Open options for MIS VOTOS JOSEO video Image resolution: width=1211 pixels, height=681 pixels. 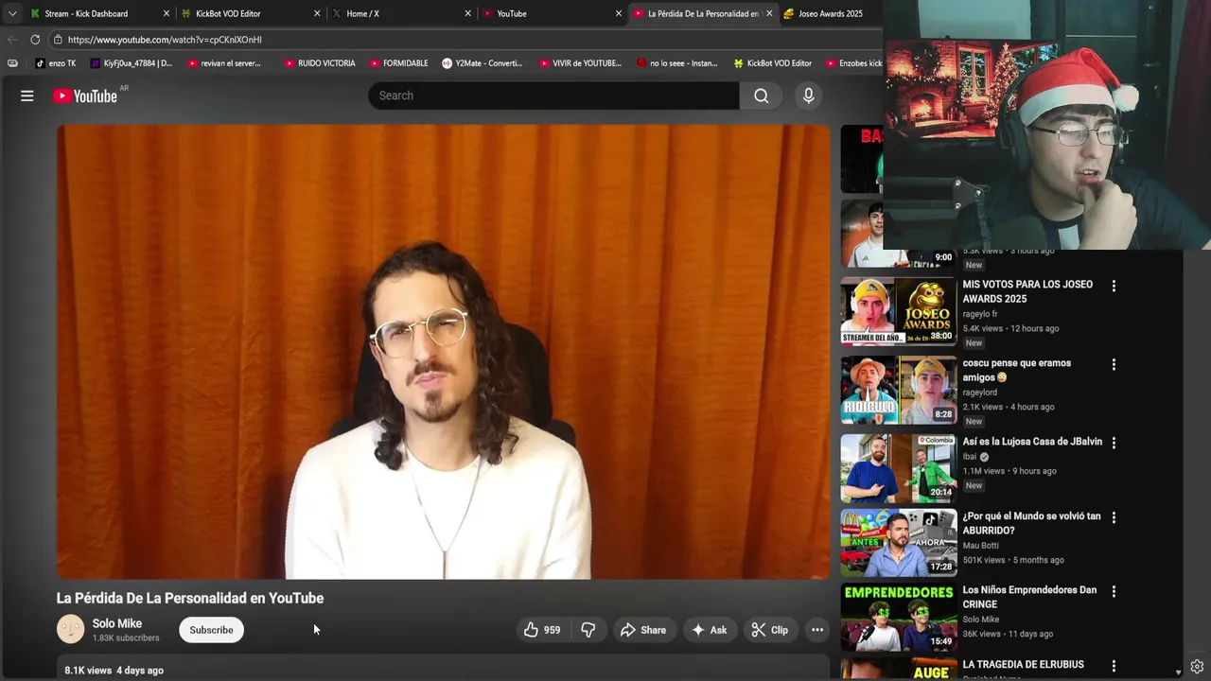(x=1114, y=286)
